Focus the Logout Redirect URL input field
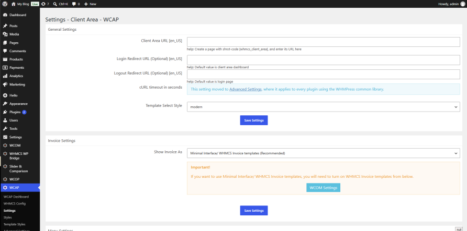Viewport: 467px width, 231px height. click(324, 75)
